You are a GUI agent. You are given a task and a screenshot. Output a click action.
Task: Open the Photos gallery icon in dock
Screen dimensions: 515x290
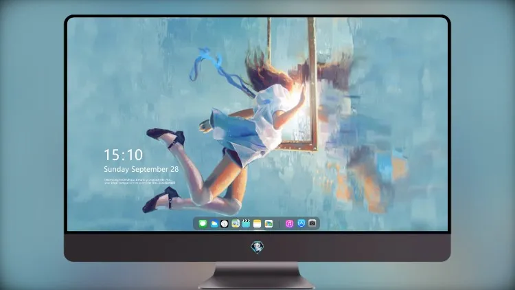[268, 223]
